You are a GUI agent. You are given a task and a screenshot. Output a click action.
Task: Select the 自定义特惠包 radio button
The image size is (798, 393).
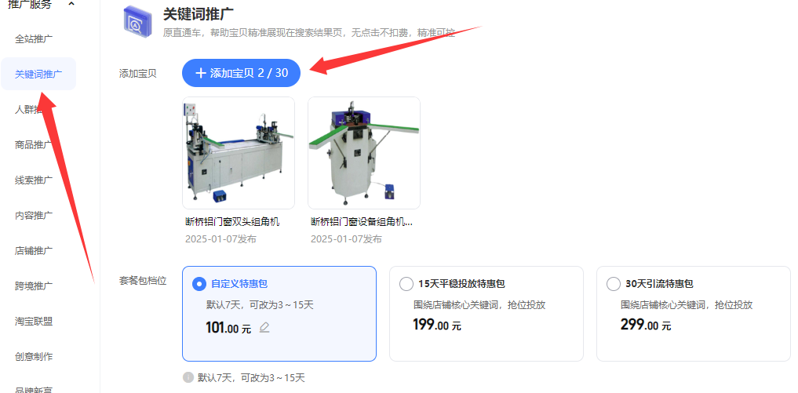(199, 284)
